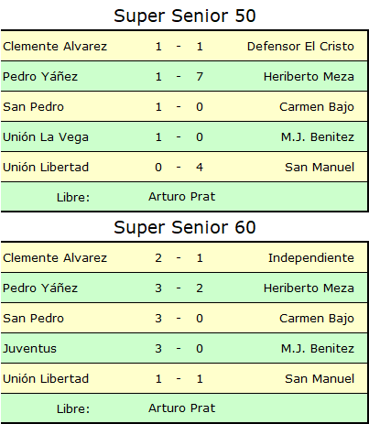Click the Libre label in Super Senior 60
This screenshot has height=424, width=369.
coord(73,409)
